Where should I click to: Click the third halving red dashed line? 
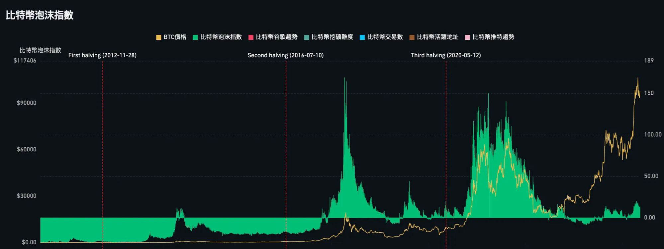446,132
